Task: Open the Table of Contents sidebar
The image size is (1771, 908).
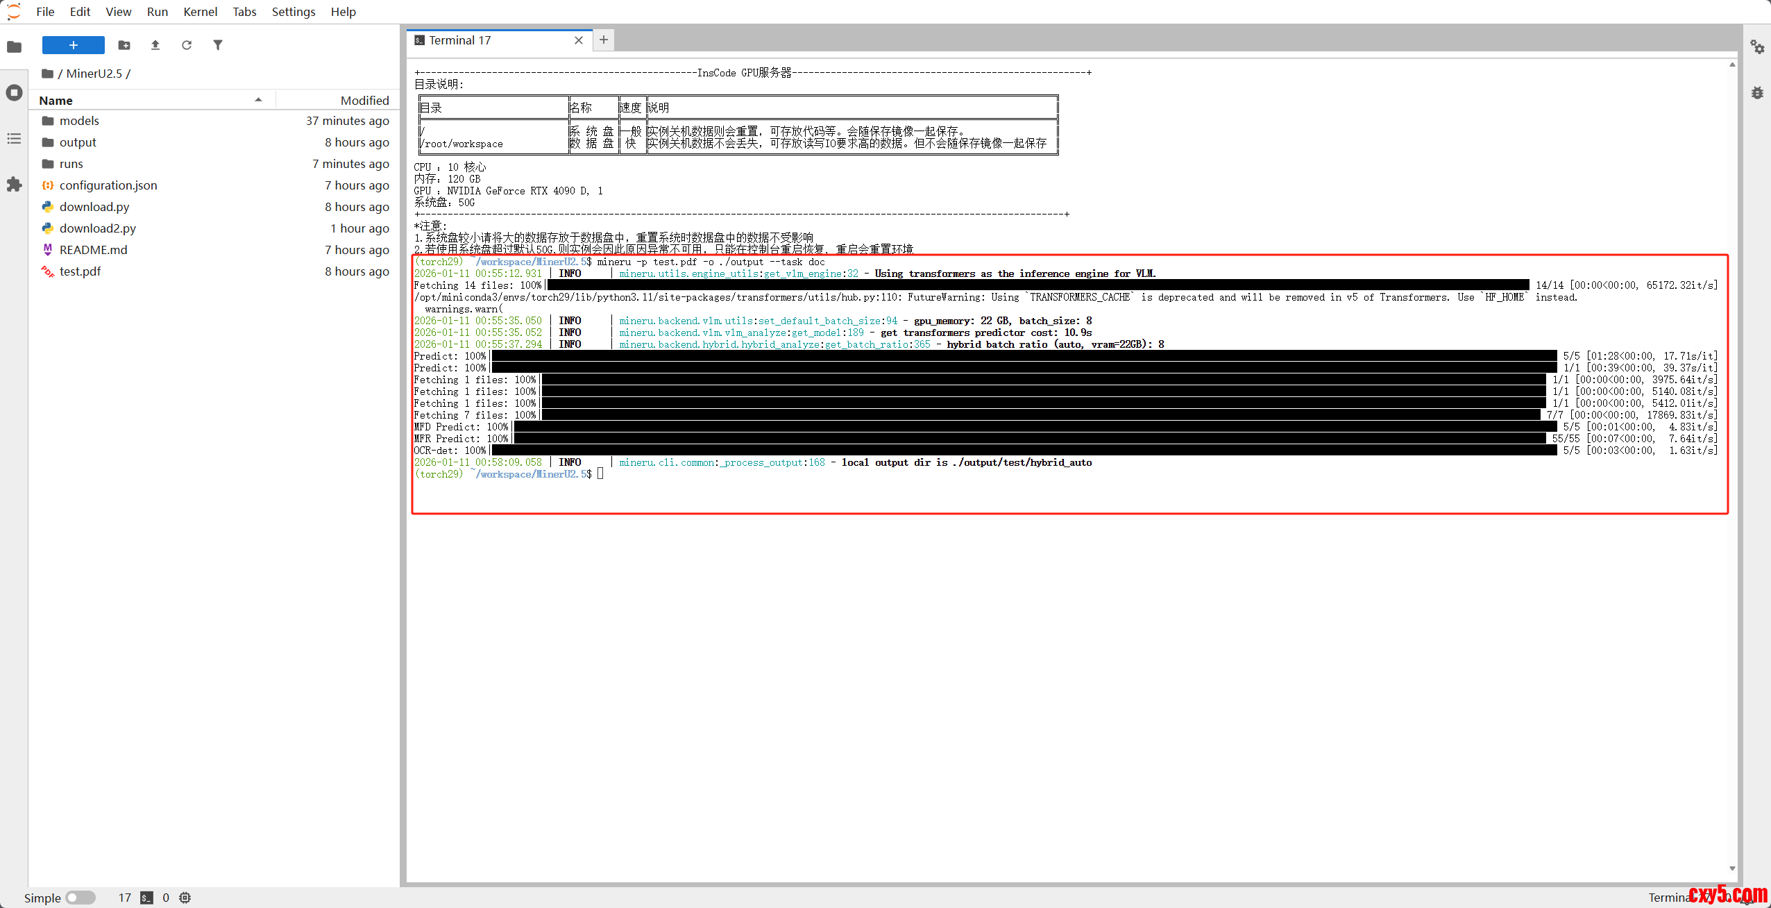Action: tap(14, 139)
